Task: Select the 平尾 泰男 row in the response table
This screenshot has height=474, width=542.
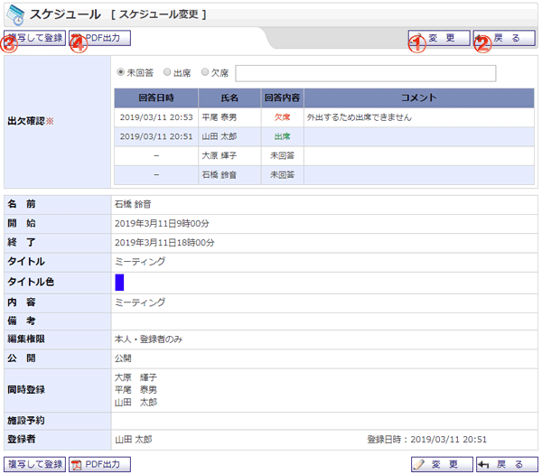Action: (x=220, y=117)
